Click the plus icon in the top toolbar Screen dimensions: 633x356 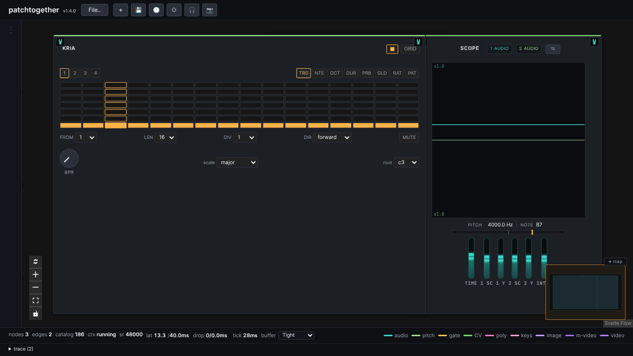pyautogui.click(x=121, y=10)
